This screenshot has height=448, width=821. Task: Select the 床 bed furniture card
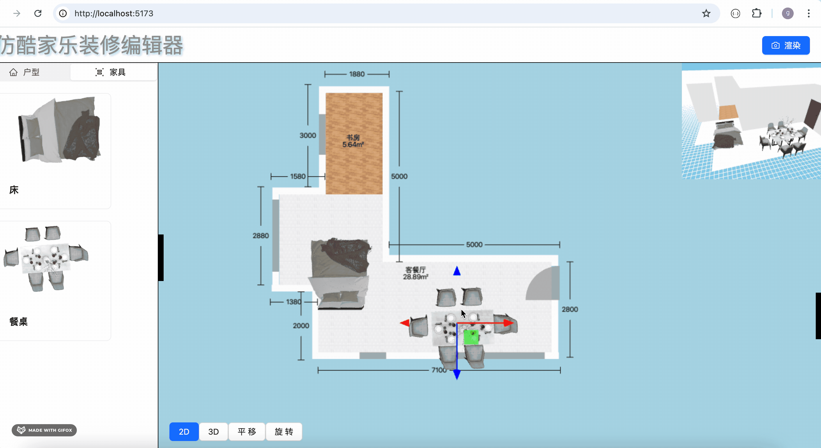click(x=55, y=151)
